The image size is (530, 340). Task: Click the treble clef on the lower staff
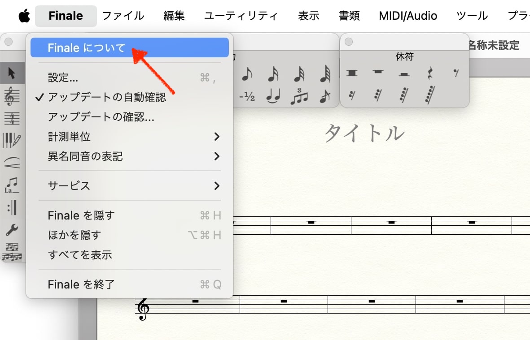tap(143, 309)
